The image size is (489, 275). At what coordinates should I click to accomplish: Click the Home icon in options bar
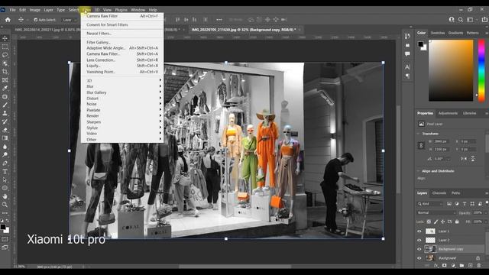(8, 20)
